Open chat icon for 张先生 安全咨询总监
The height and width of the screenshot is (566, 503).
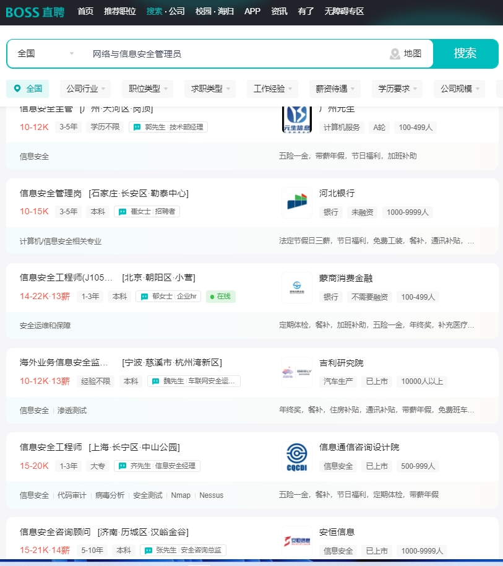click(x=148, y=551)
